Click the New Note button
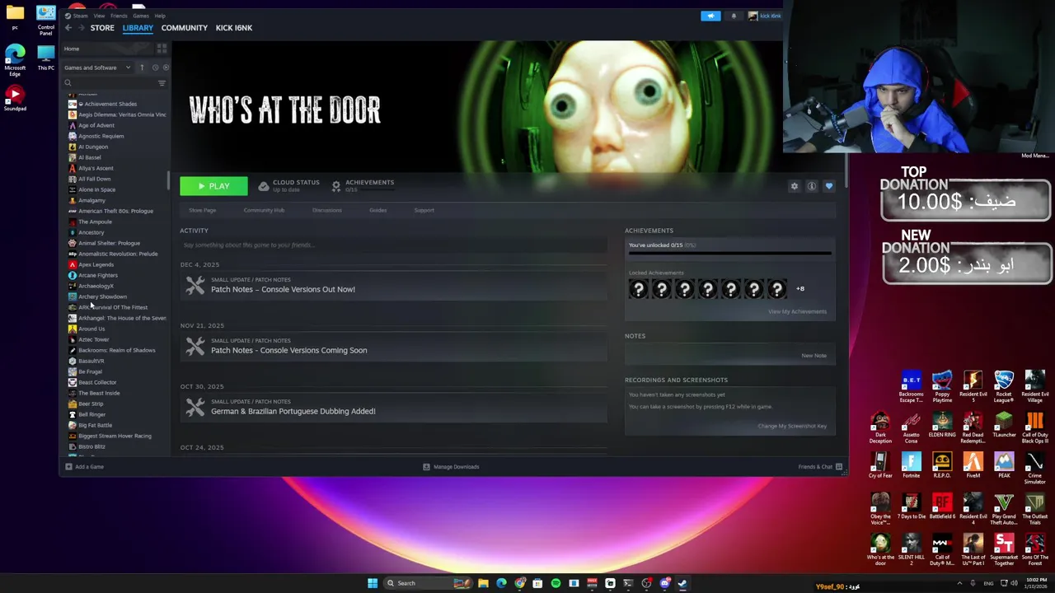The image size is (1055, 593). tap(814, 356)
